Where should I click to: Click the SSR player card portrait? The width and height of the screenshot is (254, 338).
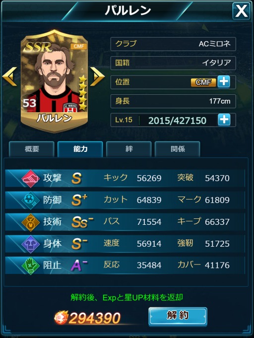(x=54, y=81)
